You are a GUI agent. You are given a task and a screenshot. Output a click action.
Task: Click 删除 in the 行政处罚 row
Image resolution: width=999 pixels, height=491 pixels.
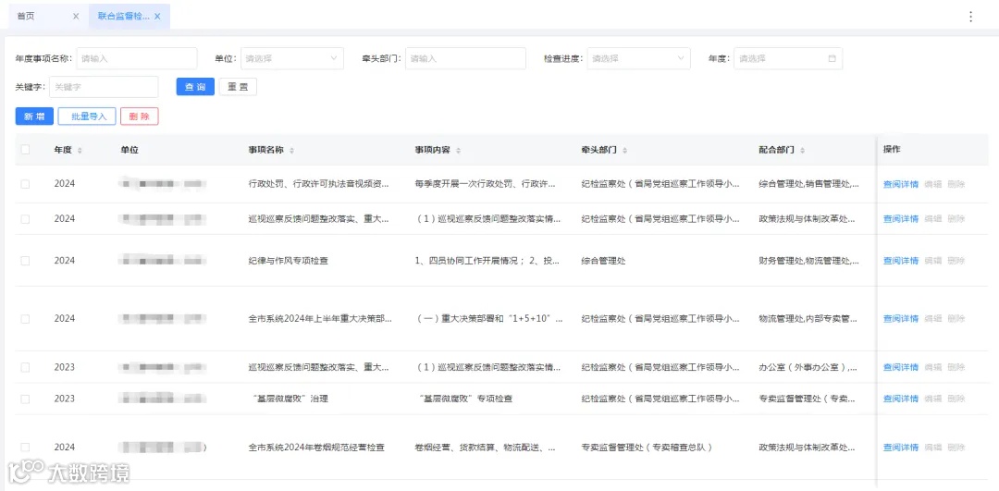(x=956, y=184)
